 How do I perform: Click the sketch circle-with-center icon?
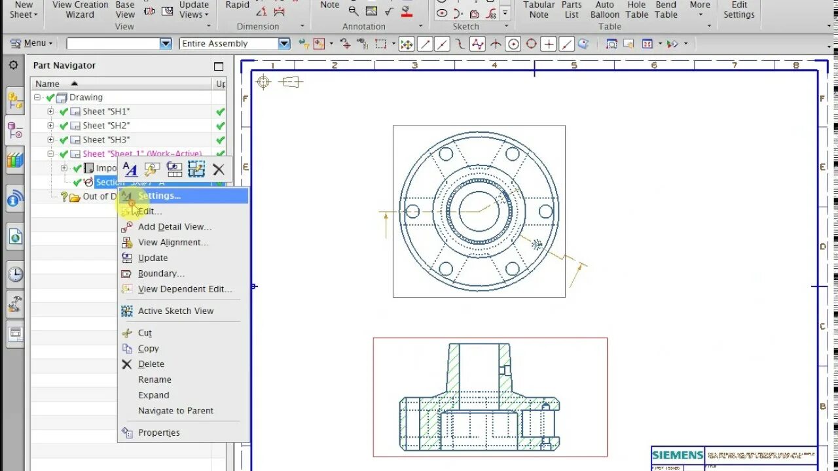point(442,13)
